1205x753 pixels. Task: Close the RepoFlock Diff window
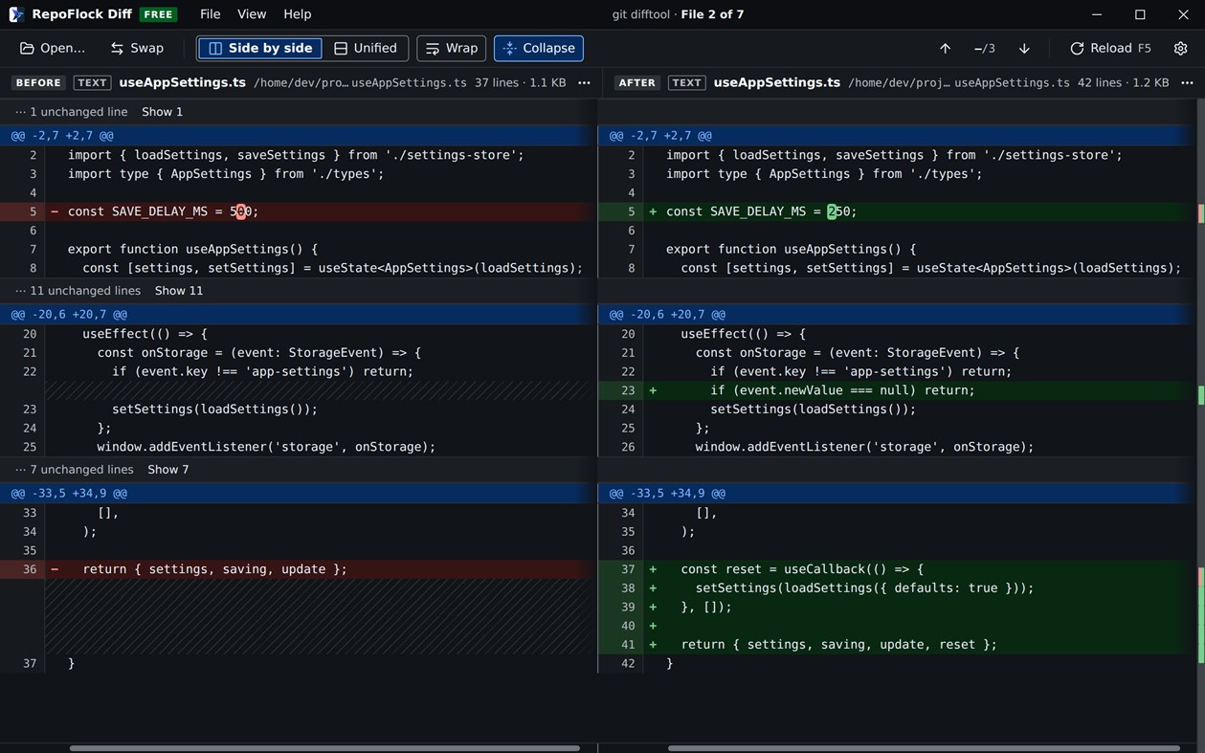click(1183, 14)
